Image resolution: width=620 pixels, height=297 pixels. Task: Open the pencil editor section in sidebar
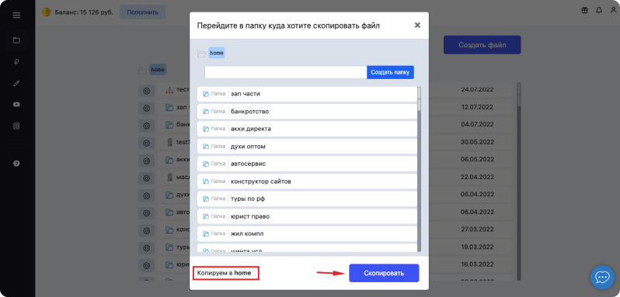coord(16,83)
